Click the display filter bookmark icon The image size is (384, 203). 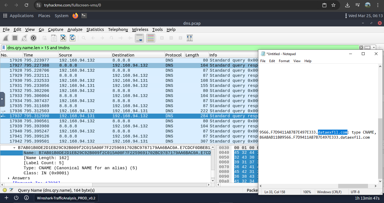click(4, 48)
